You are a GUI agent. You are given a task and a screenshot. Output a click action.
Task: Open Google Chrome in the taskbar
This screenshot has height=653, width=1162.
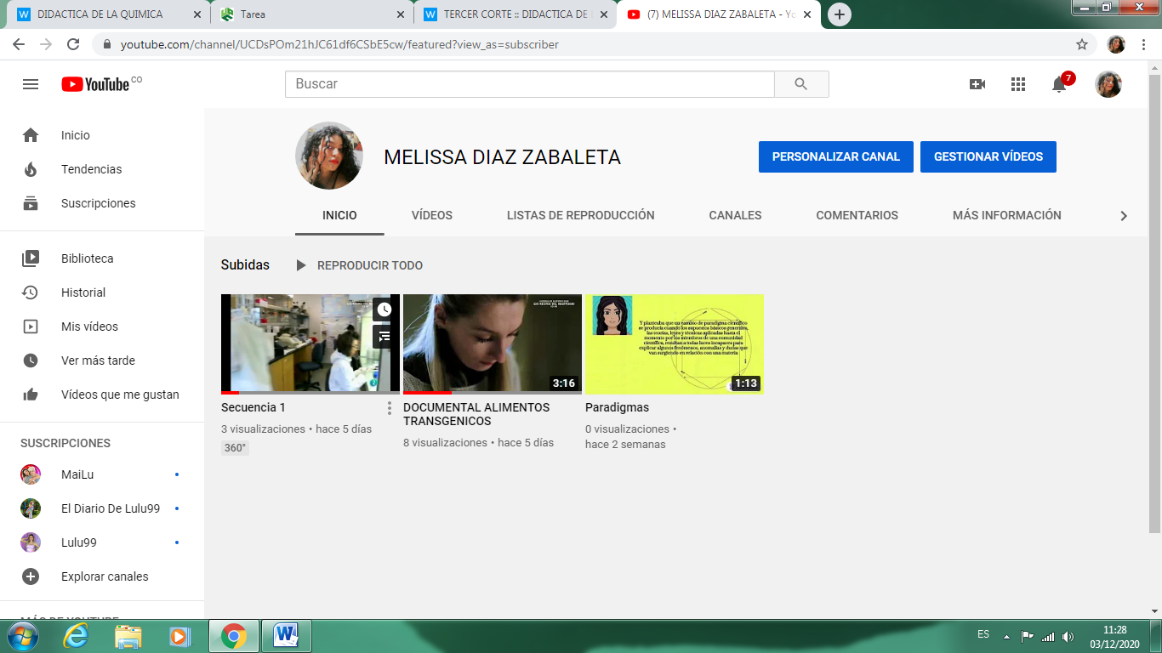tap(234, 635)
